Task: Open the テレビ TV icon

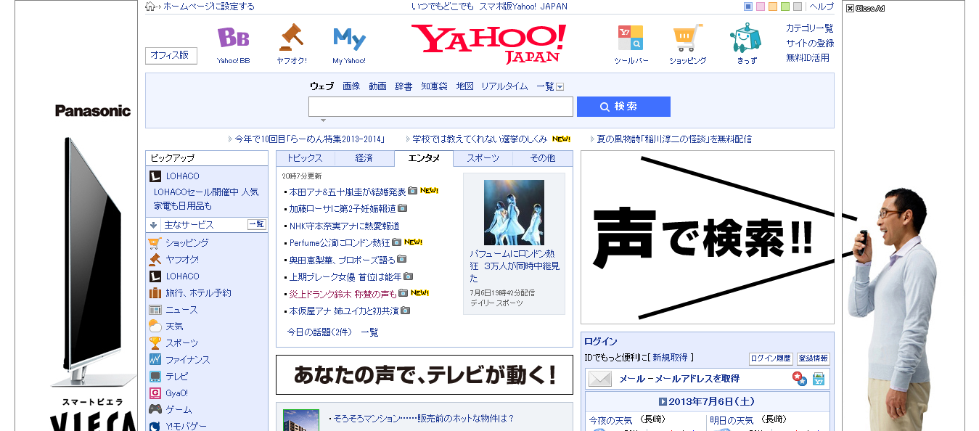Action: point(155,377)
